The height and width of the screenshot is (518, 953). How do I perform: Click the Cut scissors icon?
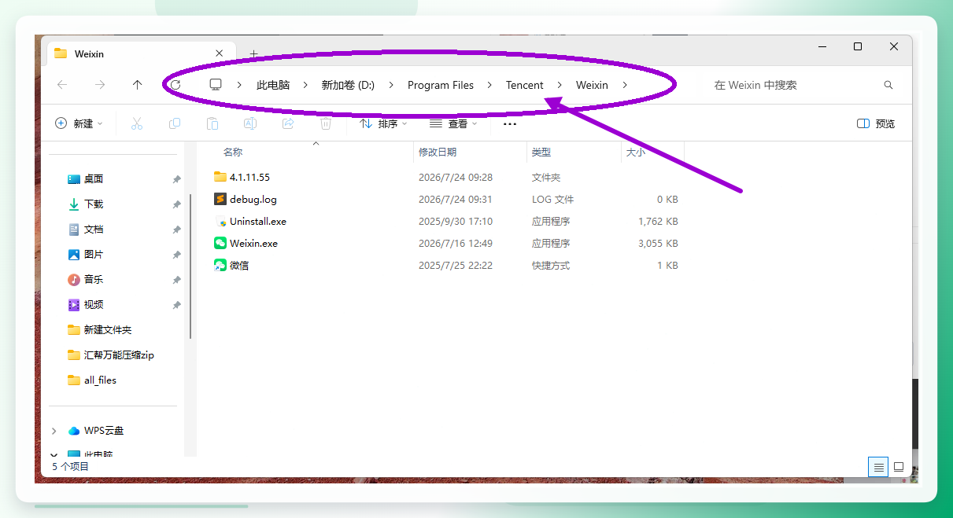136,123
